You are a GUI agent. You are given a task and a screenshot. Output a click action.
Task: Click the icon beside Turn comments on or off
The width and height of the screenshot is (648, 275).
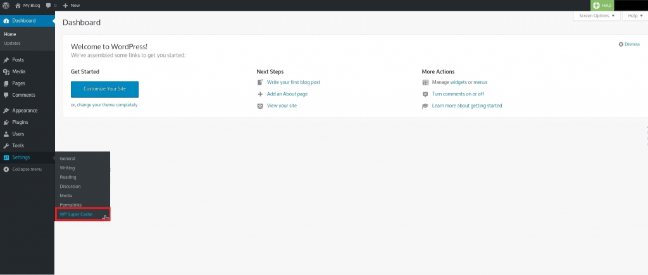click(425, 94)
